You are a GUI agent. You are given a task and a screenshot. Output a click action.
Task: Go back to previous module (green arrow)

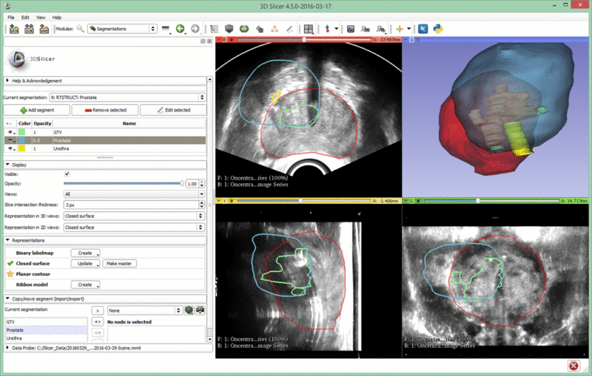tap(181, 29)
